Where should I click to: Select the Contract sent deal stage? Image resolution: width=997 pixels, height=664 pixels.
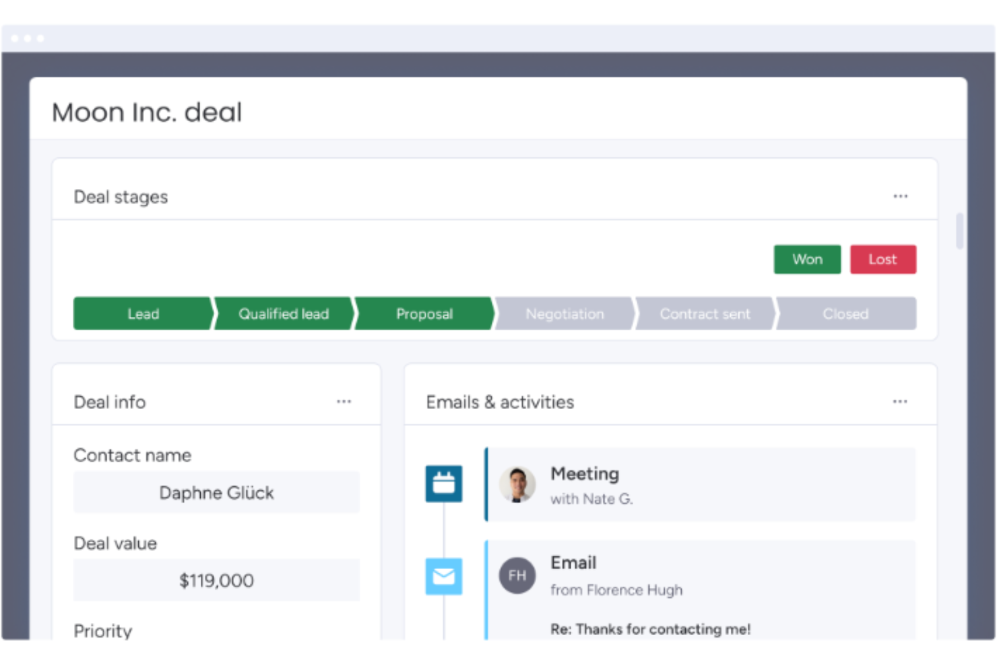(x=705, y=313)
